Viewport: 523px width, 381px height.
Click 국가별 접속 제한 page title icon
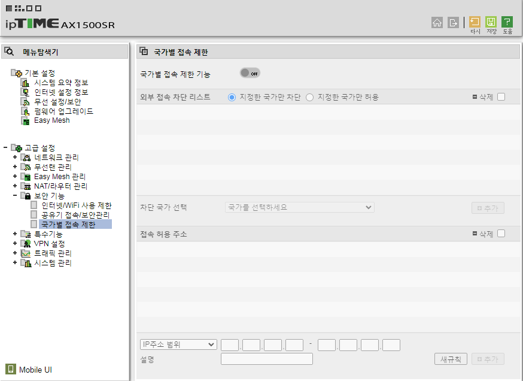144,52
